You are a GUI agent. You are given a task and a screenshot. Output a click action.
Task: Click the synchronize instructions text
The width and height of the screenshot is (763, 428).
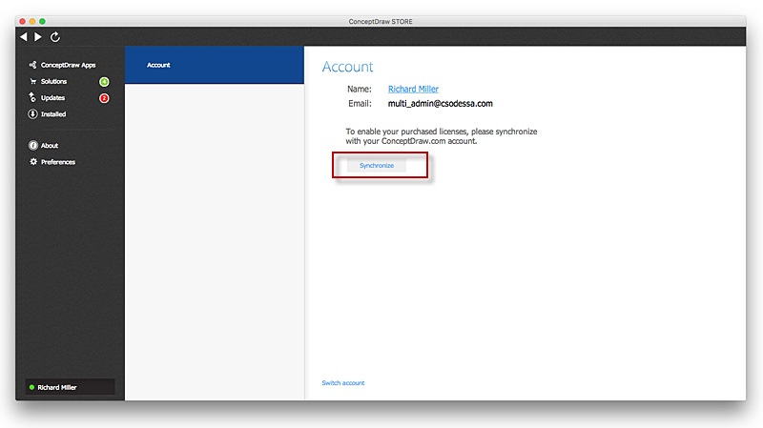442,136
